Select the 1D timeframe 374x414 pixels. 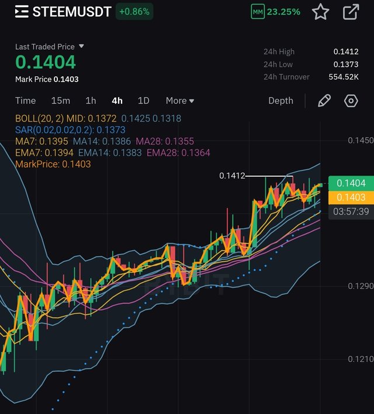pyautogui.click(x=144, y=100)
